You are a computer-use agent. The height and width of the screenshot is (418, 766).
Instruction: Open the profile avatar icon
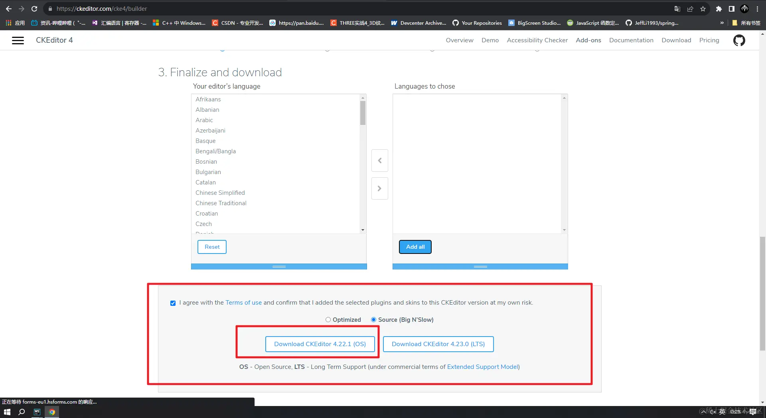tap(744, 9)
